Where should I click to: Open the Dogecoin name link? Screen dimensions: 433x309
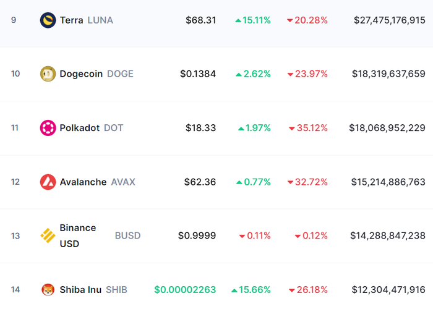[x=81, y=74]
